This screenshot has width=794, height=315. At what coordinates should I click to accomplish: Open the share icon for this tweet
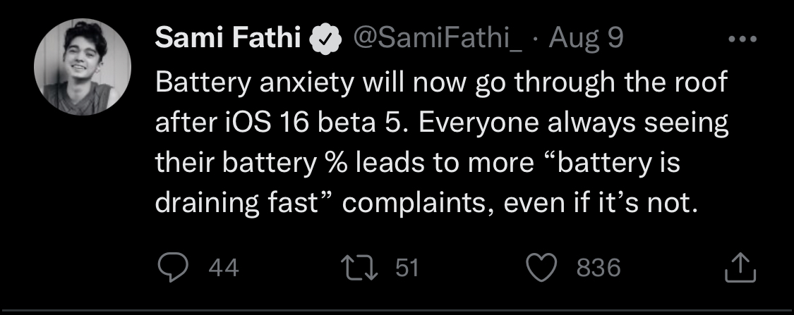click(x=740, y=268)
